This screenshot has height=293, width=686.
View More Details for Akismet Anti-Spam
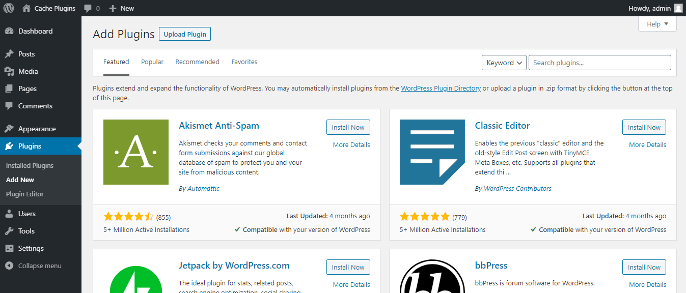pyautogui.click(x=351, y=144)
